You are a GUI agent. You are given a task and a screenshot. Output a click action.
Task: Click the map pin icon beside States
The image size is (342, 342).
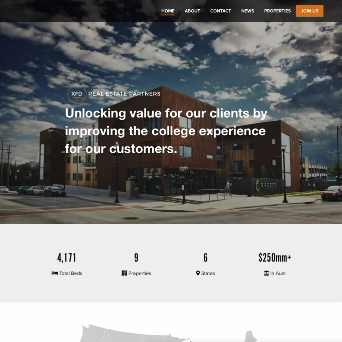[x=198, y=273]
